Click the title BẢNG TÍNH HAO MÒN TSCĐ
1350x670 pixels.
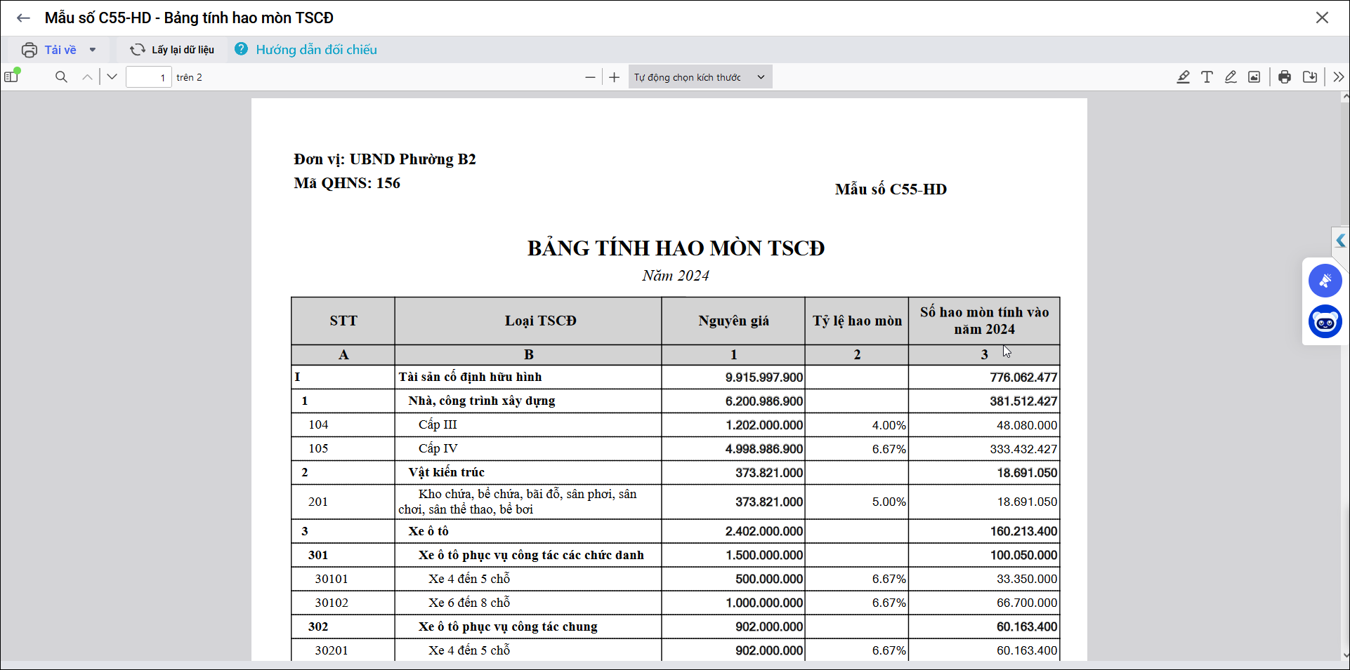pyautogui.click(x=676, y=248)
